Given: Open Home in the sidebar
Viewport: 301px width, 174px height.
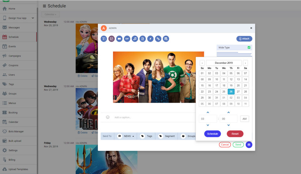Looking at the screenshot, I should click(x=18, y=9).
